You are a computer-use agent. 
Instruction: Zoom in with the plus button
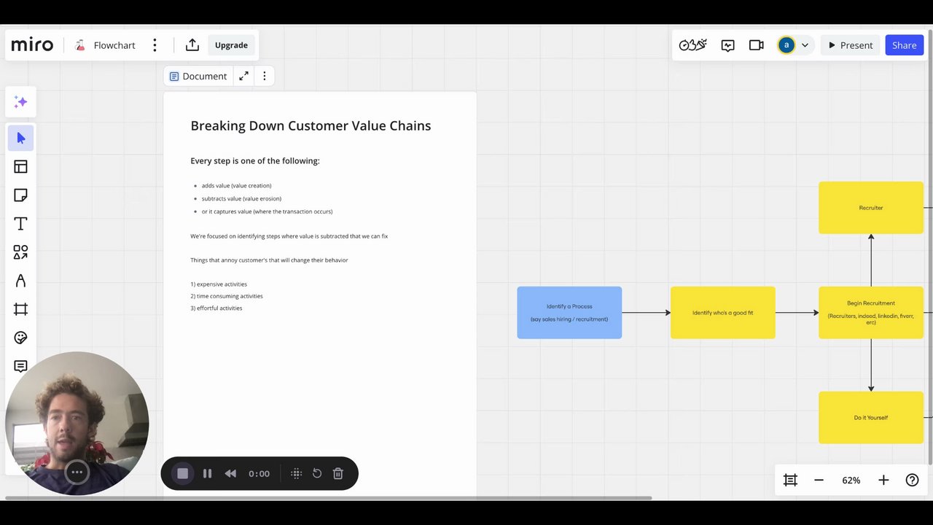[x=883, y=480]
